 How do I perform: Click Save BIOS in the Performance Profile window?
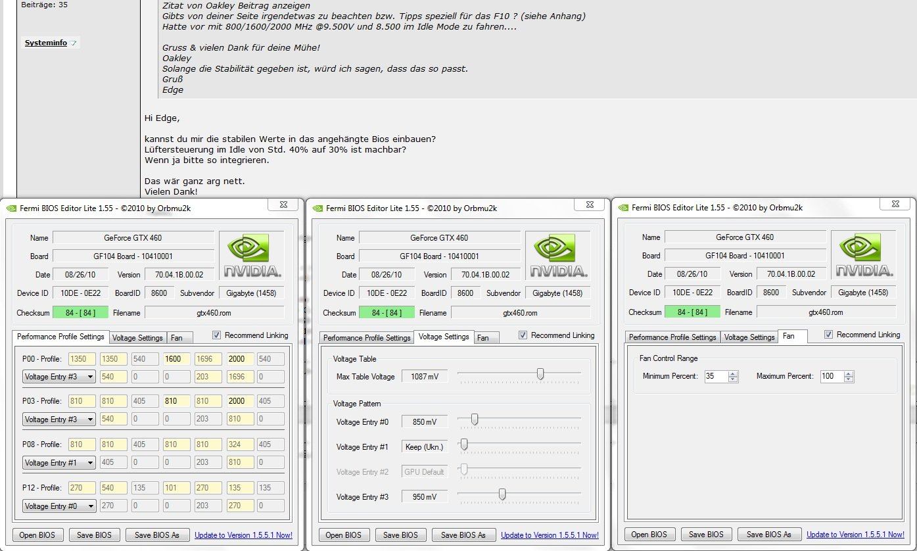tap(94, 535)
